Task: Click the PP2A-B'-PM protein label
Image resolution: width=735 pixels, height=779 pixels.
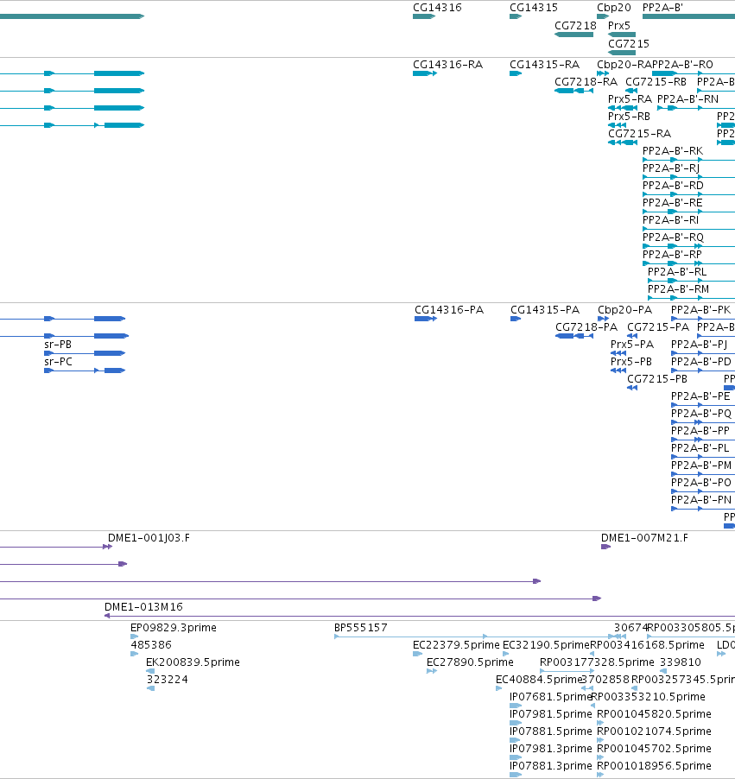Action: click(x=701, y=465)
